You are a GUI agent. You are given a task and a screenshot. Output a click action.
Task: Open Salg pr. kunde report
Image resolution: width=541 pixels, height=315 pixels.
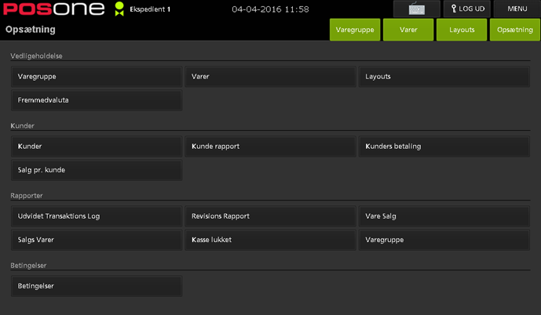(97, 170)
